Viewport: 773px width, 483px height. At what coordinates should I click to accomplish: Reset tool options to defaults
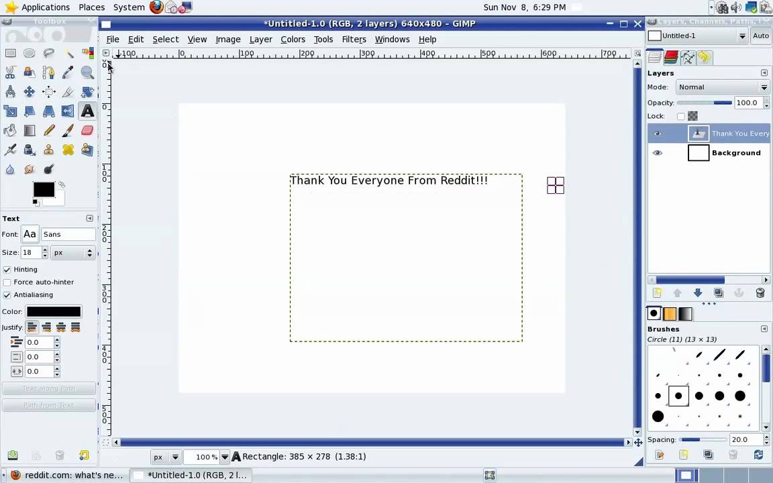pyautogui.click(x=84, y=455)
